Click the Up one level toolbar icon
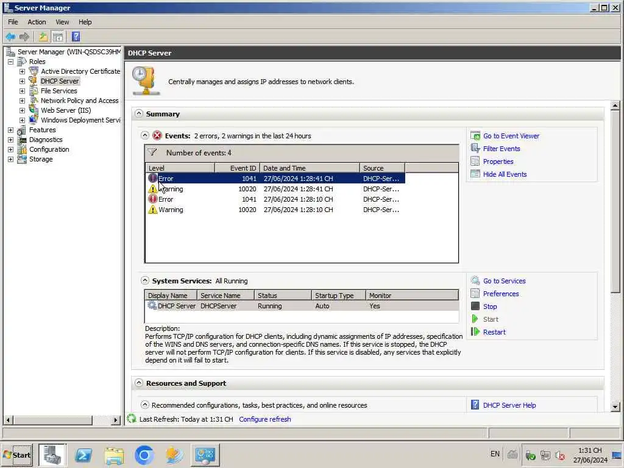The width and height of the screenshot is (624, 468). [x=43, y=37]
